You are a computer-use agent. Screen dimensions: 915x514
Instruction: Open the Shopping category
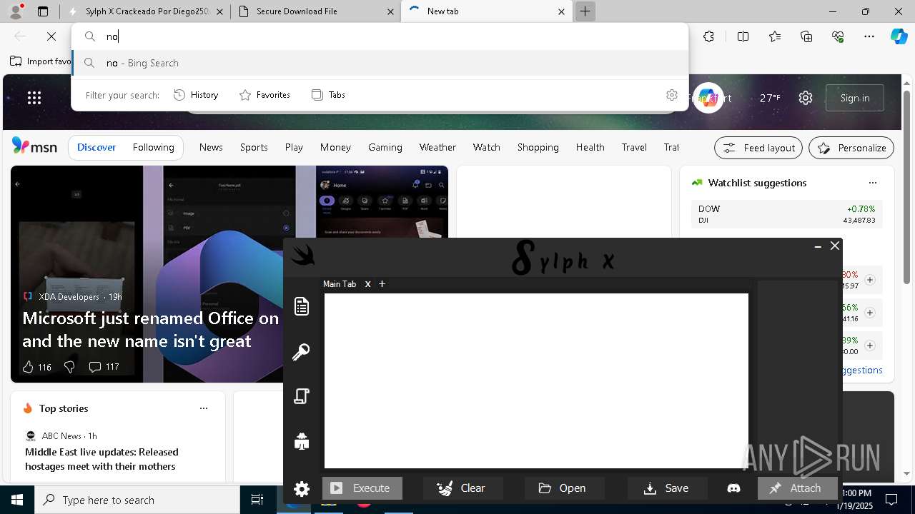click(538, 147)
